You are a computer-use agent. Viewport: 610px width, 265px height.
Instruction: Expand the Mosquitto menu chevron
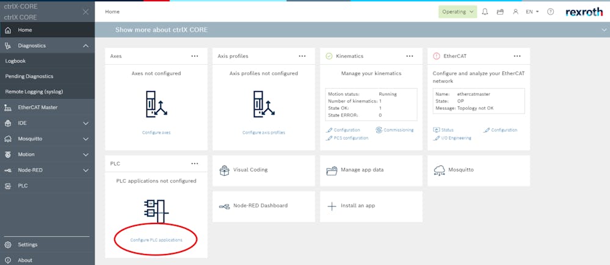click(86, 139)
